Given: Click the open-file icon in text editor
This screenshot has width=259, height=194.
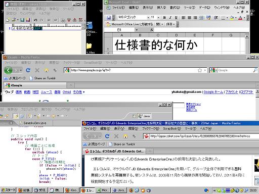Looking at the screenshot, I should 14,20.
